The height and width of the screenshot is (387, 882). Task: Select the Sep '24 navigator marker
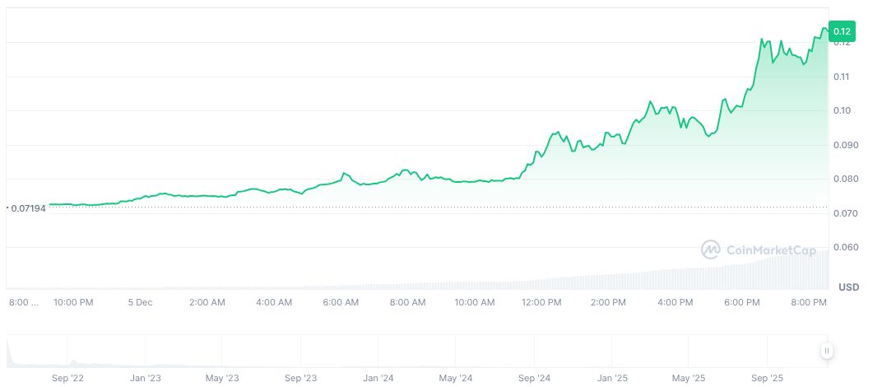tap(533, 378)
